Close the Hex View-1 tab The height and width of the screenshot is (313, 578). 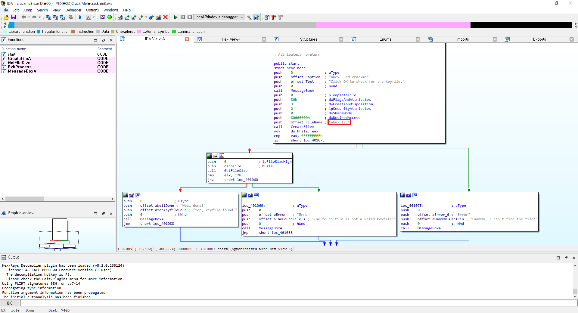[264, 39]
